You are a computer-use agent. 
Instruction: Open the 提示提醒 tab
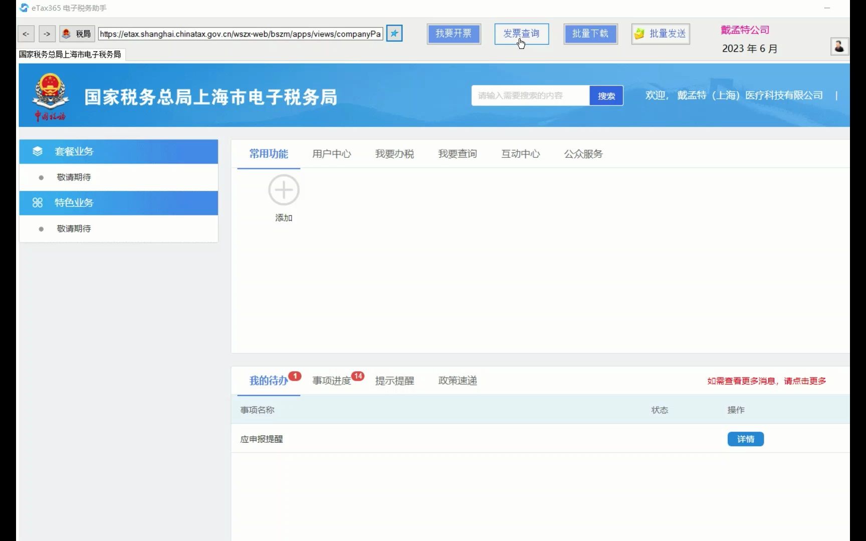pyautogui.click(x=395, y=381)
